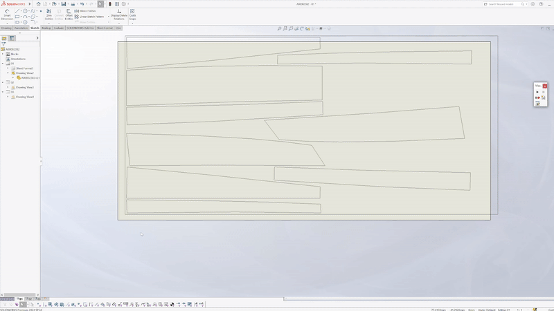This screenshot has width=554, height=311.
Task: Expand the Blocks tree node
Action: click(x=3, y=54)
